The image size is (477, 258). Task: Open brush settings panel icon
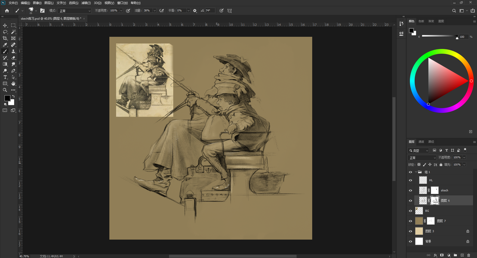point(42,11)
